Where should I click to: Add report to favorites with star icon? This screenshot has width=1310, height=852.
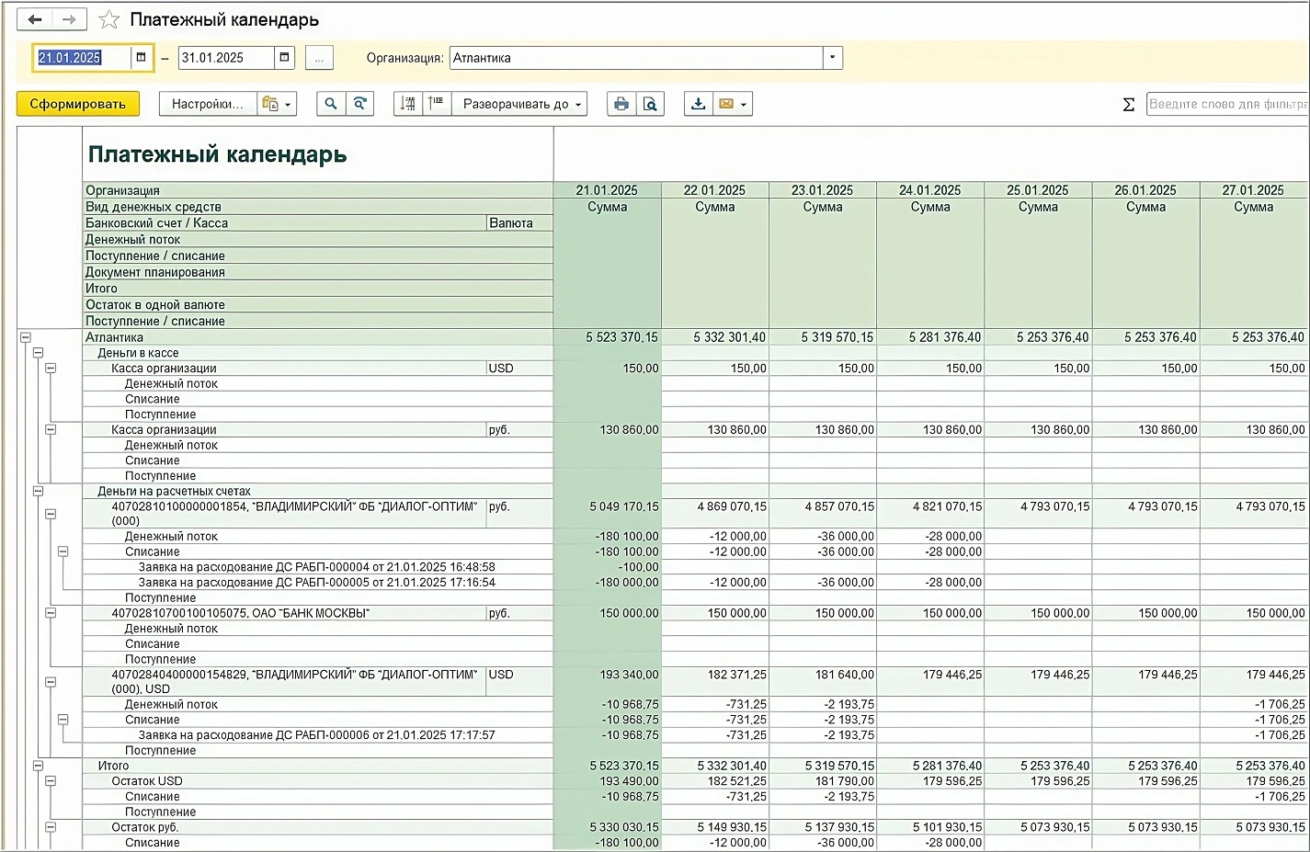[x=108, y=19]
